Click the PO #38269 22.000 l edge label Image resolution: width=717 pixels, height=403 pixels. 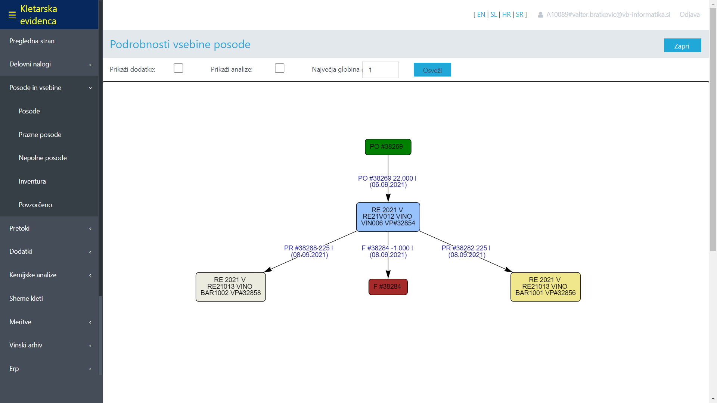[x=387, y=181]
